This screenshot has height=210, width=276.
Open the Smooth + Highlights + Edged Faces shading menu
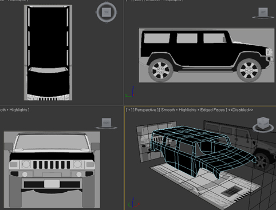(193, 110)
